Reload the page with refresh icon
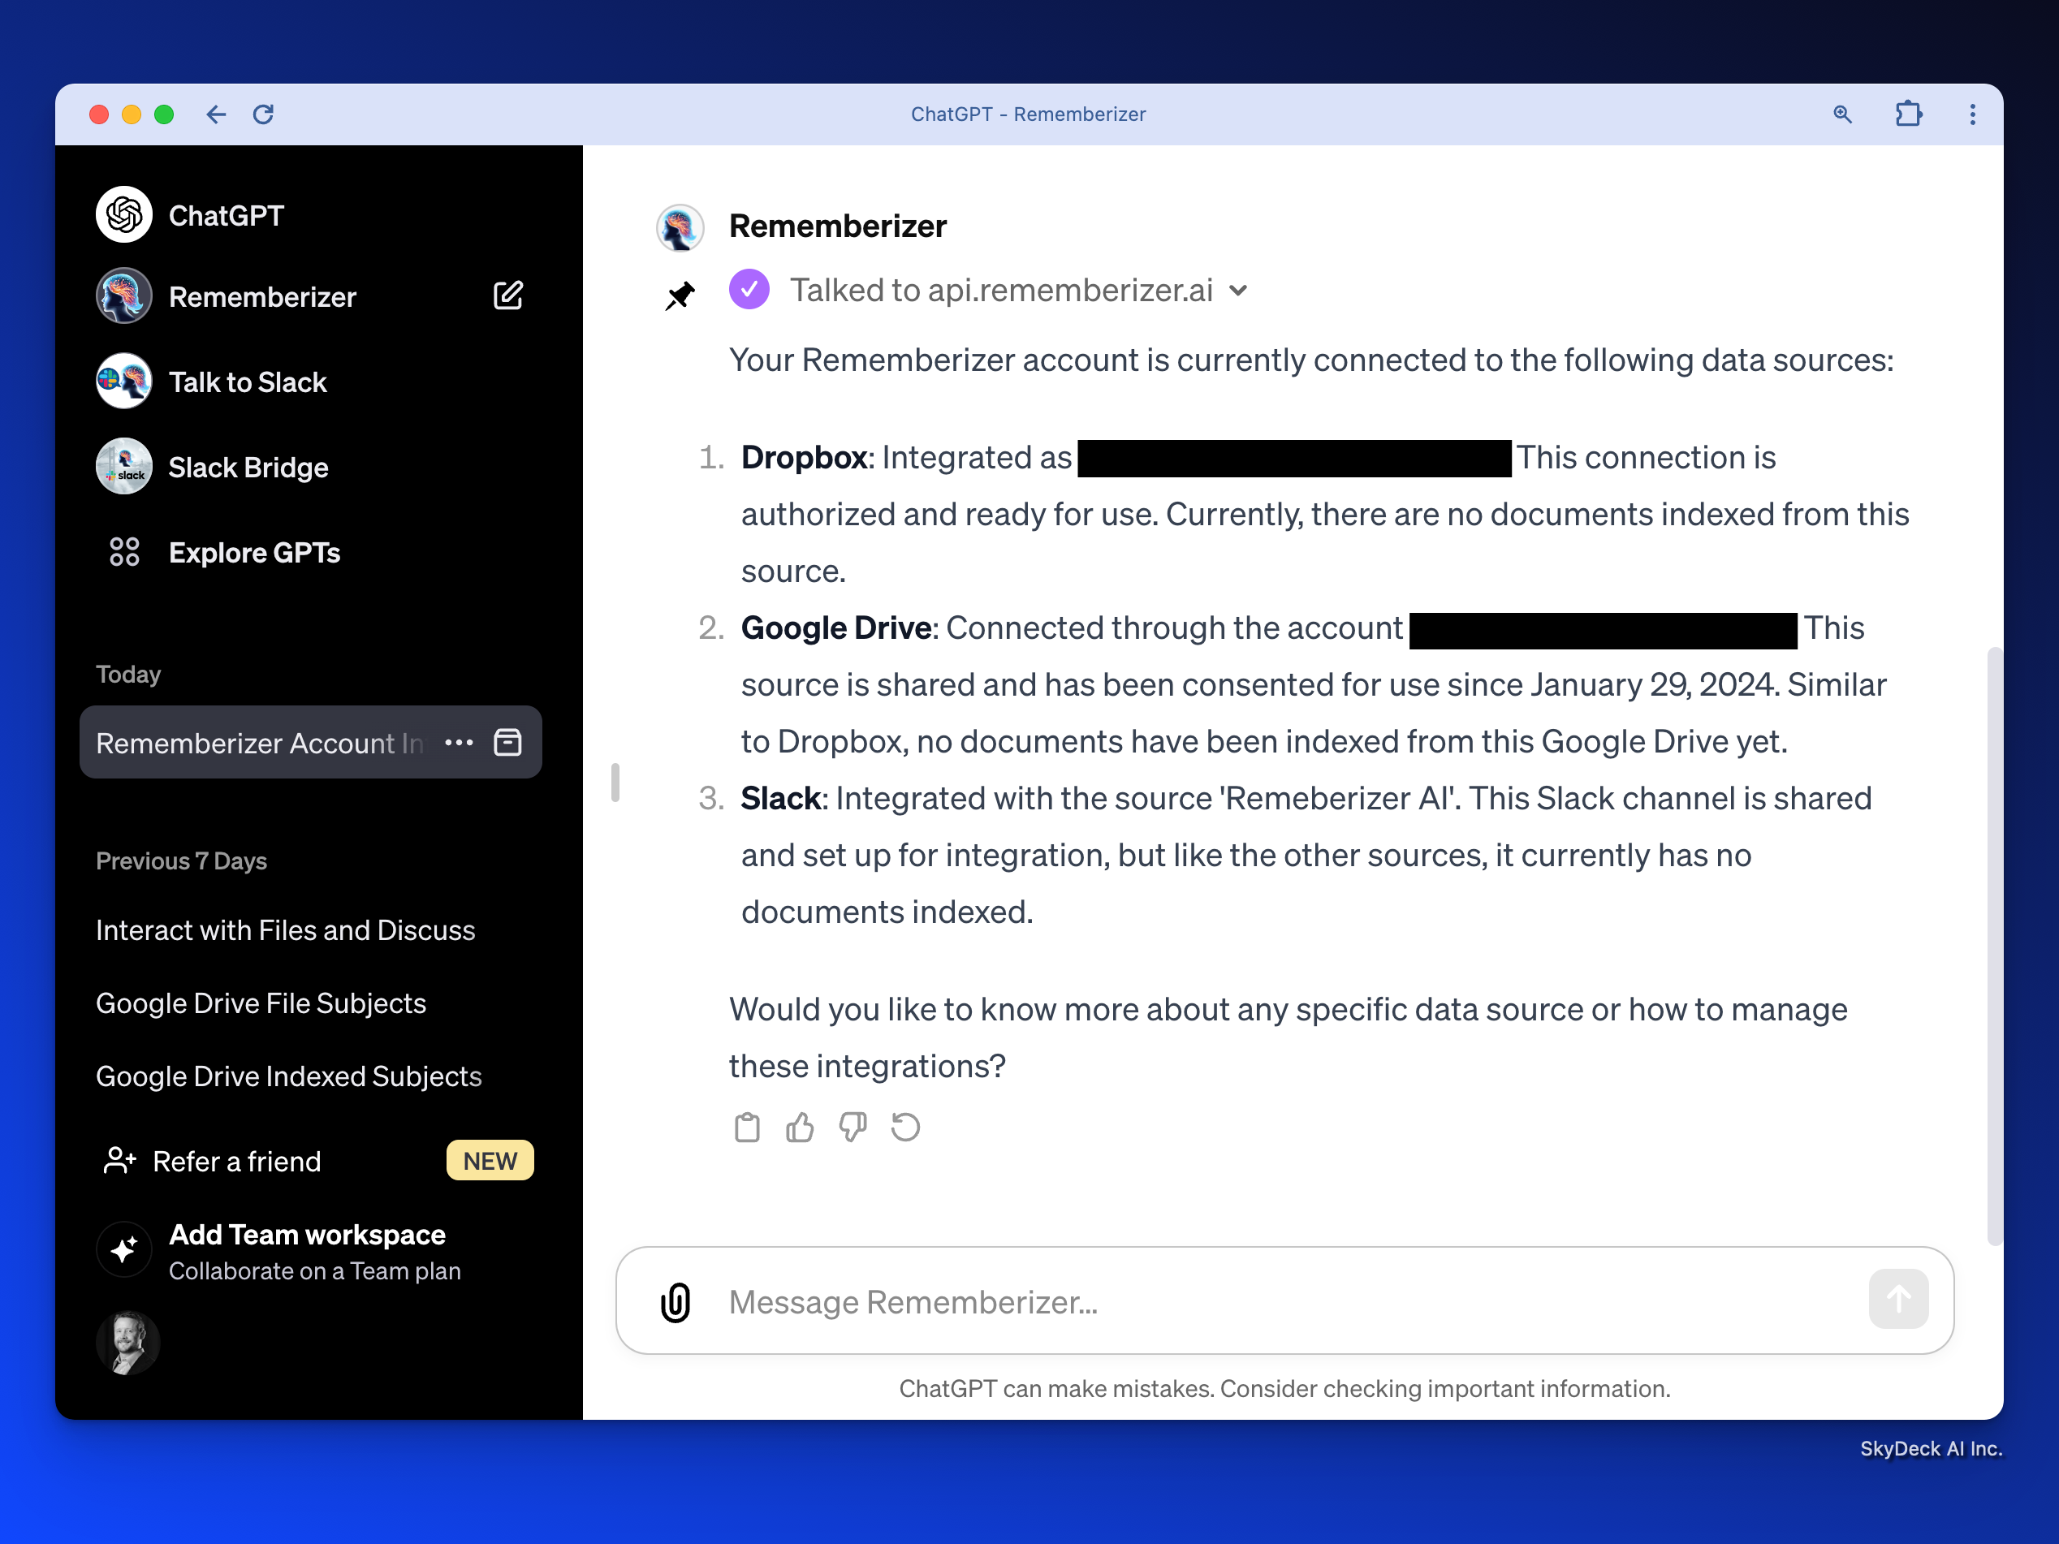This screenshot has width=2059, height=1544. point(263,114)
